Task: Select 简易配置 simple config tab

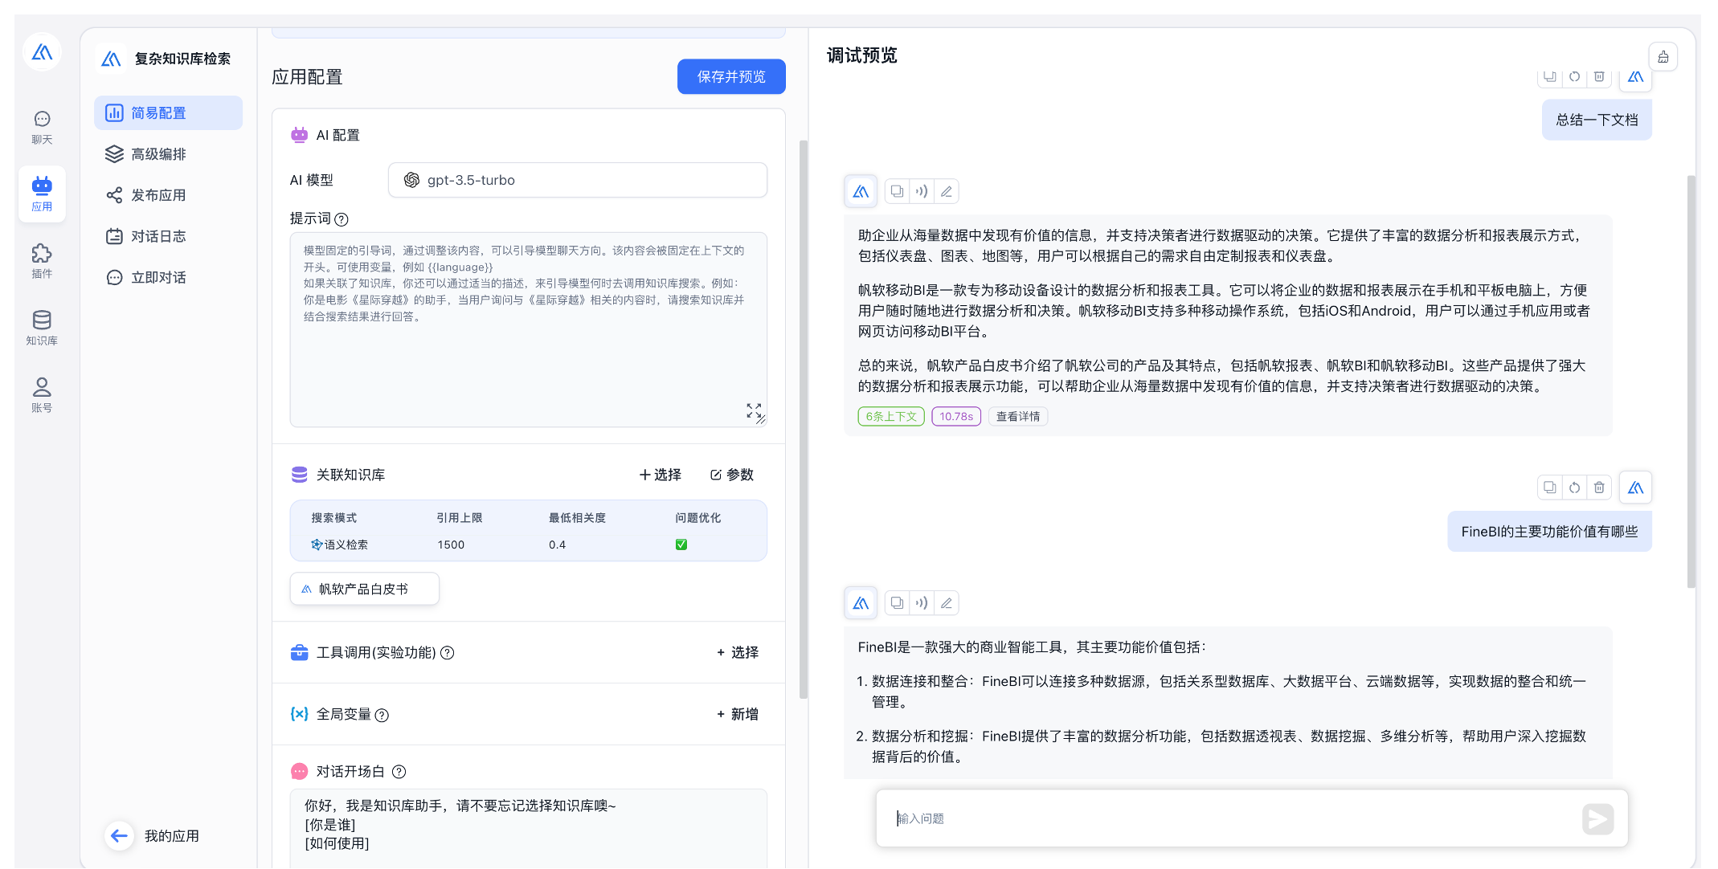Action: click(168, 113)
